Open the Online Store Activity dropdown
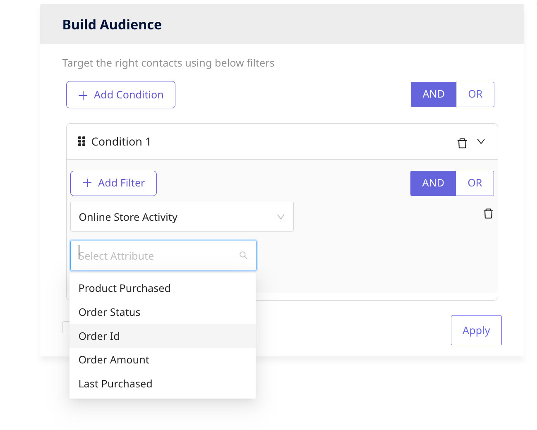Image resolution: width=537 pixels, height=430 pixels. pos(182,217)
